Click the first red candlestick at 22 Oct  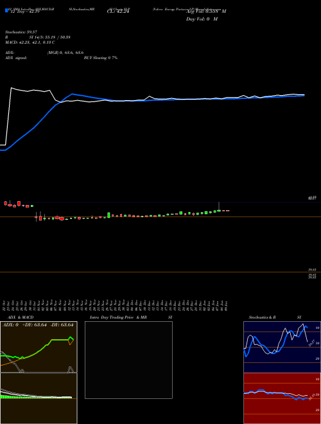[6, 203]
